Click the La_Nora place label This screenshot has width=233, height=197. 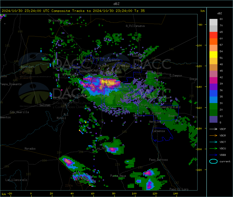(103, 65)
